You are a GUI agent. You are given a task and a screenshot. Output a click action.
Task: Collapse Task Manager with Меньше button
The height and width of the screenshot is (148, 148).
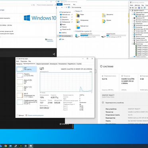click(20, 115)
